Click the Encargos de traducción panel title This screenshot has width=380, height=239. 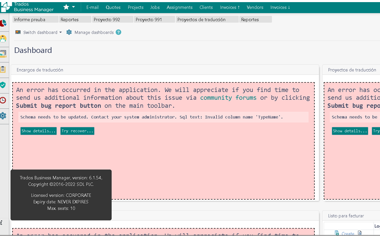tap(40, 70)
